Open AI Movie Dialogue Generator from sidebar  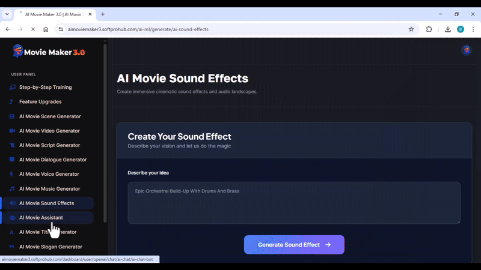tap(53, 160)
